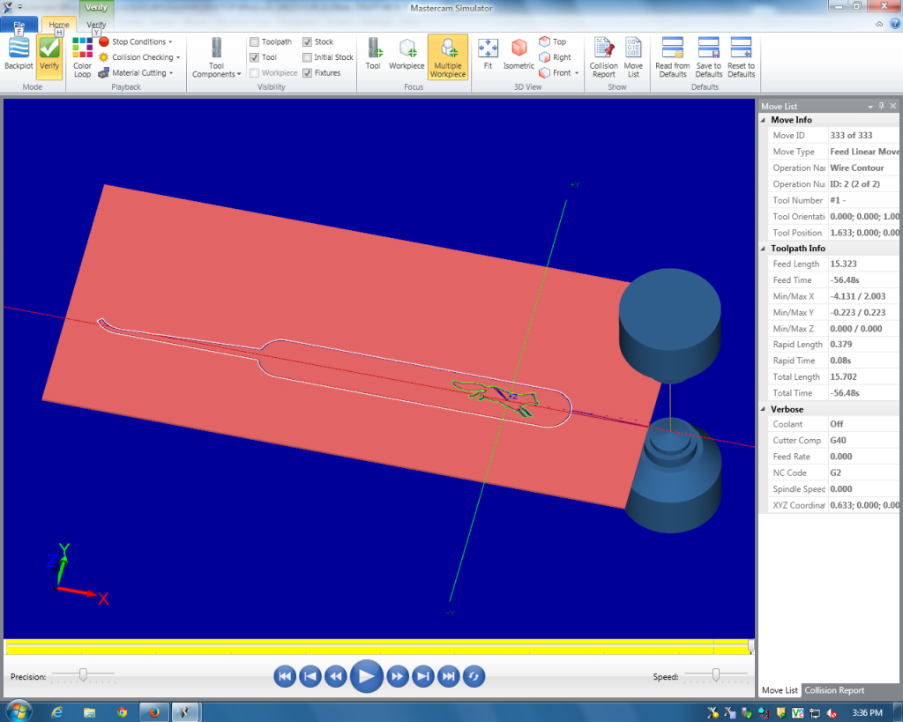
Task: Switch to Right view
Action: pyautogui.click(x=556, y=57)
